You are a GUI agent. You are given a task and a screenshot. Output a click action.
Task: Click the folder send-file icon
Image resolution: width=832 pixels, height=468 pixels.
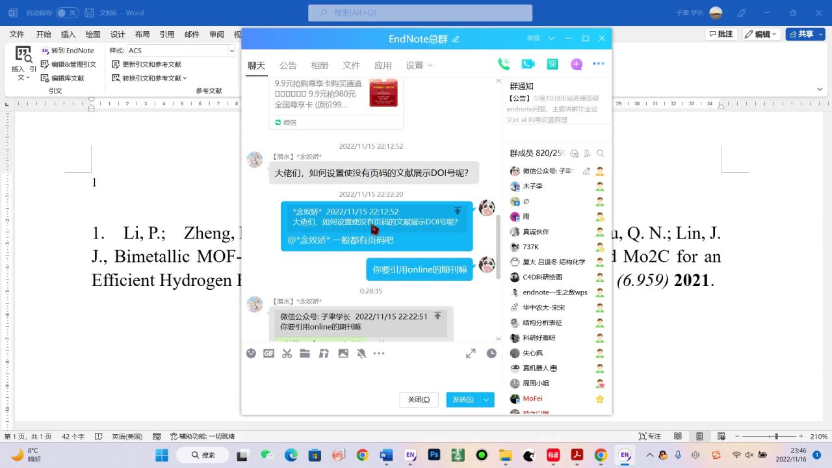pyautogui.click(x=305, y=354)
